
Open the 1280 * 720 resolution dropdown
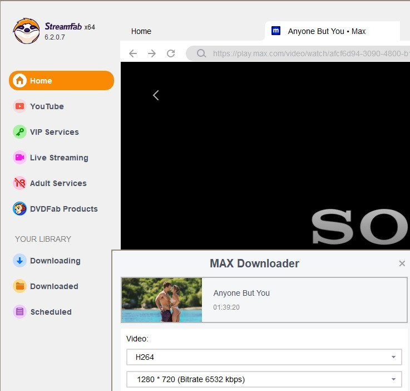coord(264,379)
